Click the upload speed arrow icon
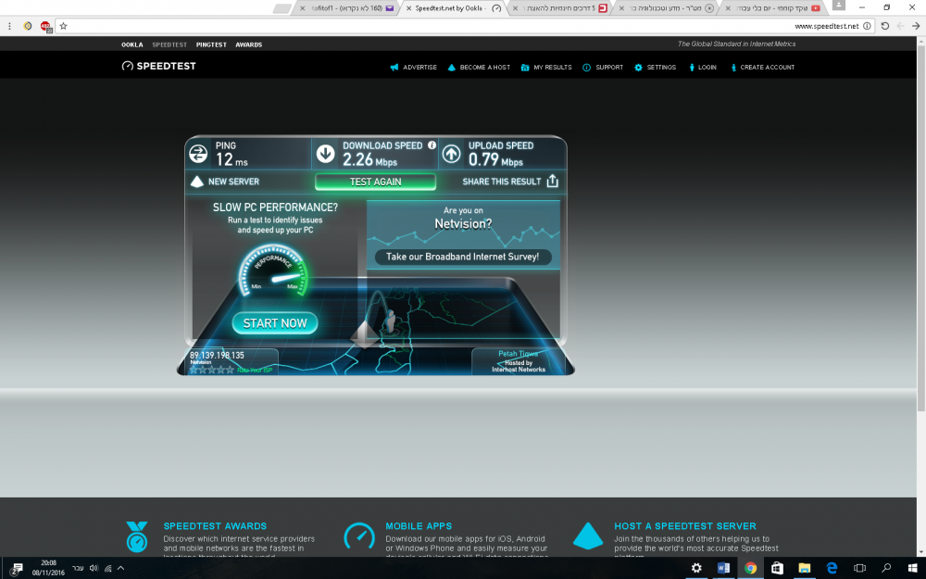Screen dimensions: 926x579 (452, 154)
